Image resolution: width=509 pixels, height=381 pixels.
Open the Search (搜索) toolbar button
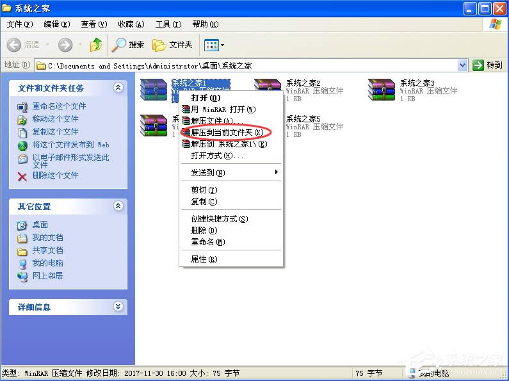128,45
